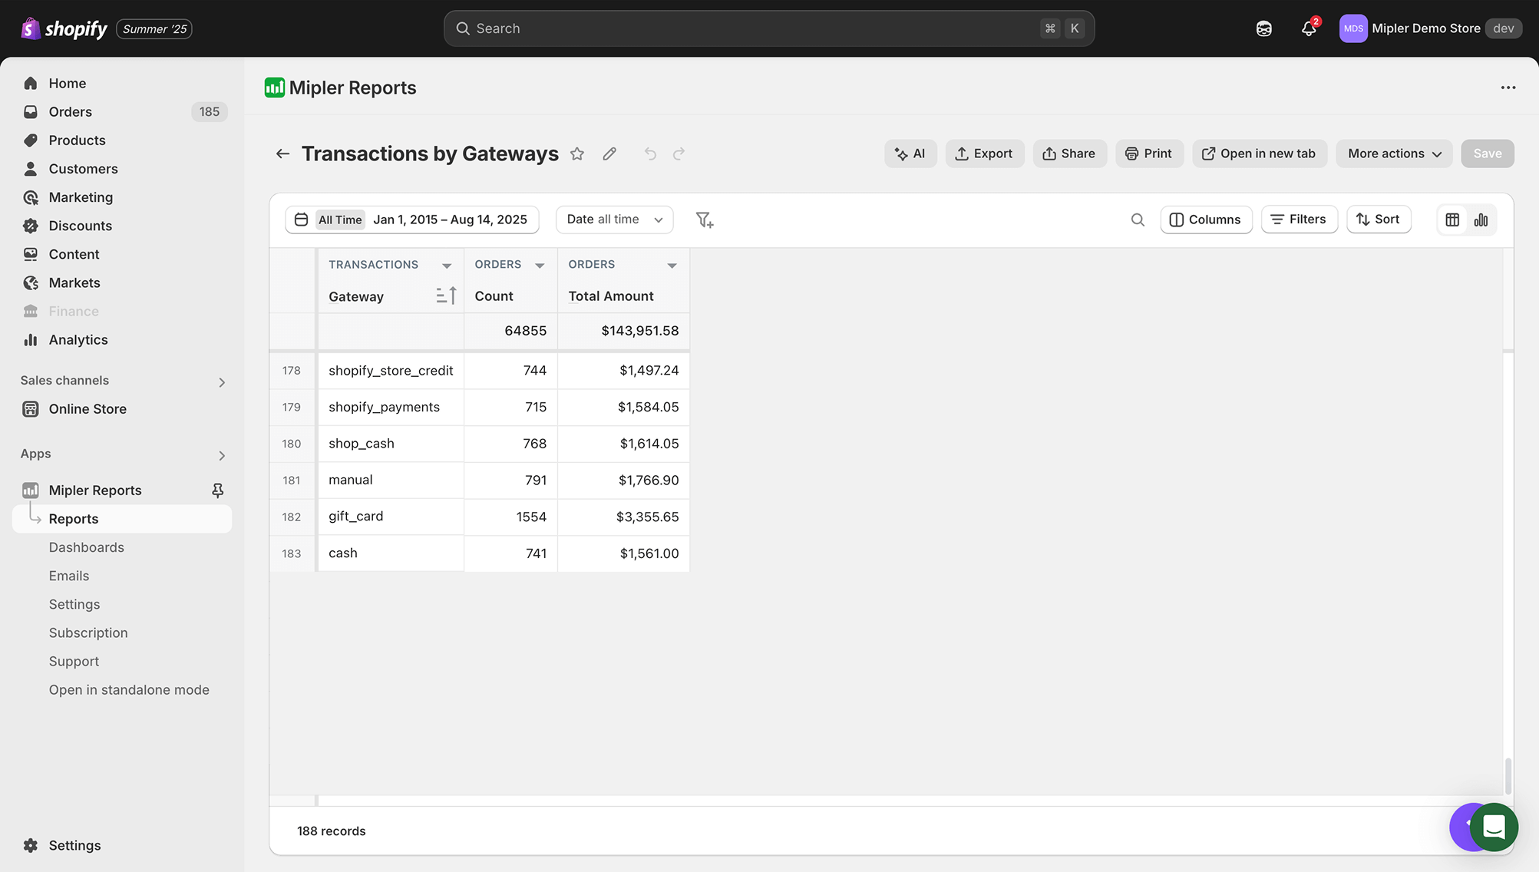Viewport: 1539px width, 872px height.
Task: Go to the Dashboards section
Action: click(x=86, y=547)
